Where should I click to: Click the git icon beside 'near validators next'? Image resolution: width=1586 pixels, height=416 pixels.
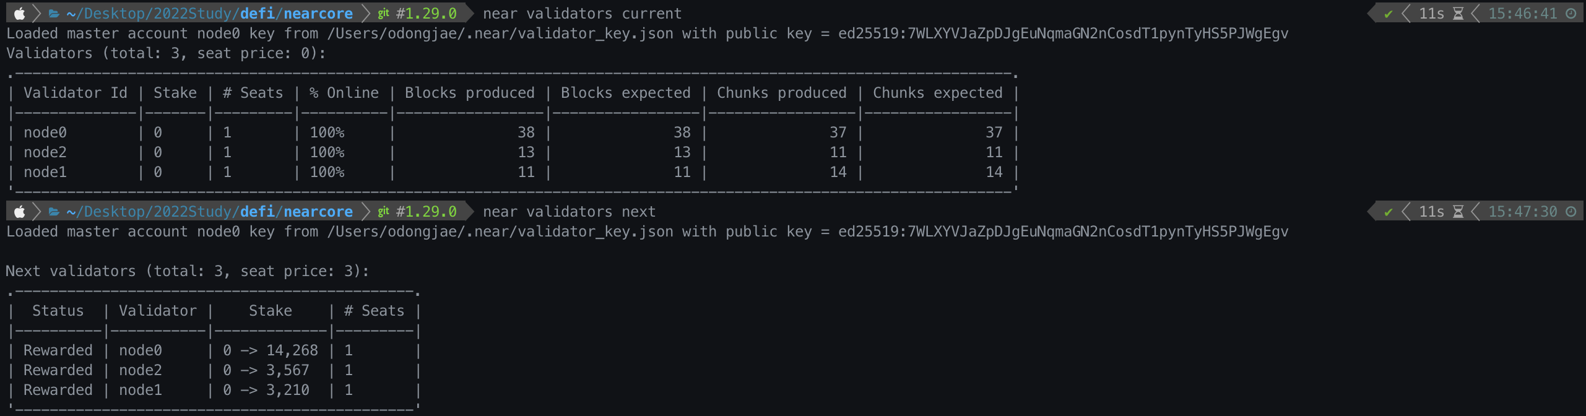tap(383, 212)
